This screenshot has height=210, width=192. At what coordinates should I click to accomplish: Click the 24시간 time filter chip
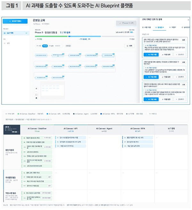point(68,46)
